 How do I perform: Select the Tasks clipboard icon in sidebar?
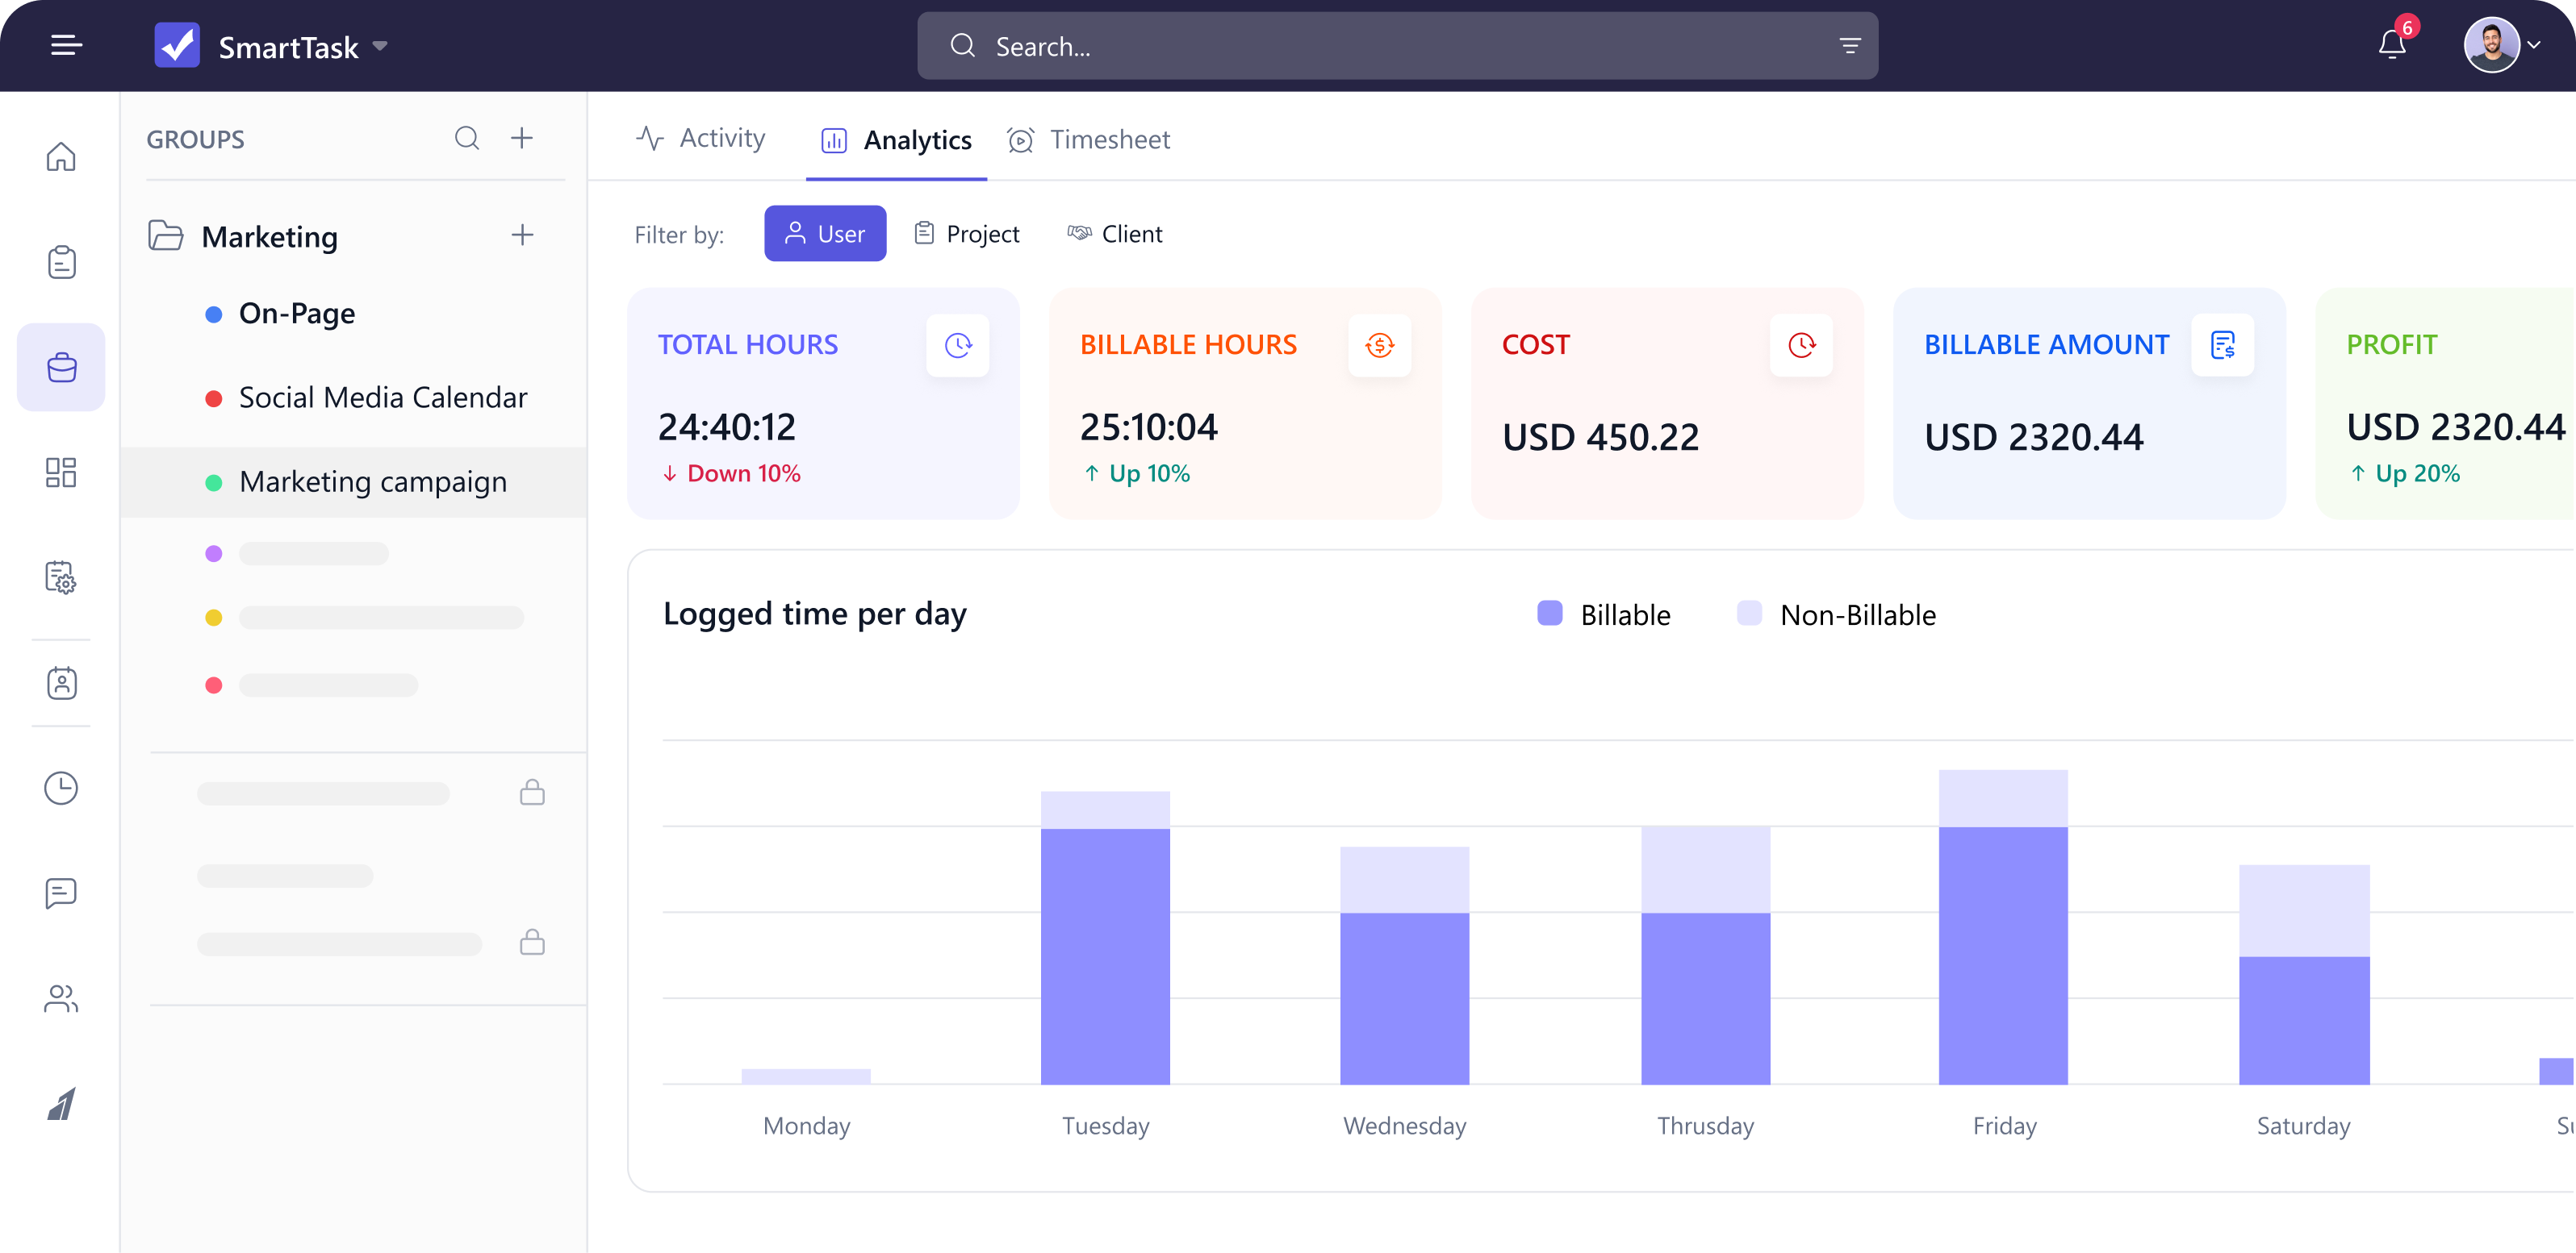61,262
